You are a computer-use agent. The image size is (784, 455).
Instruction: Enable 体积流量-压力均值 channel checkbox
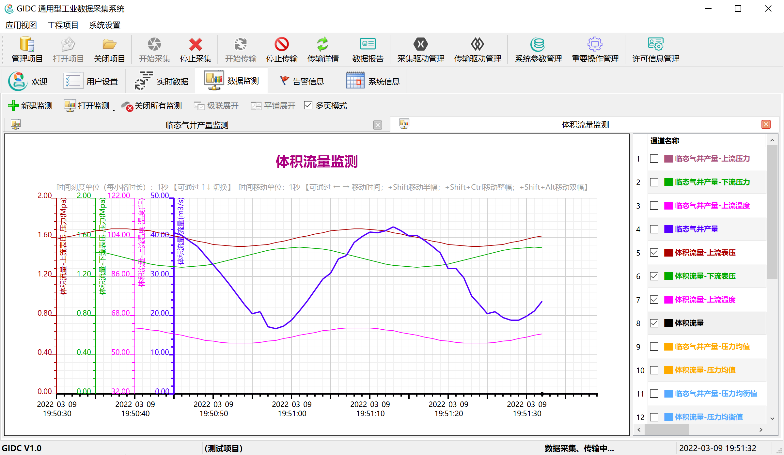654,370
